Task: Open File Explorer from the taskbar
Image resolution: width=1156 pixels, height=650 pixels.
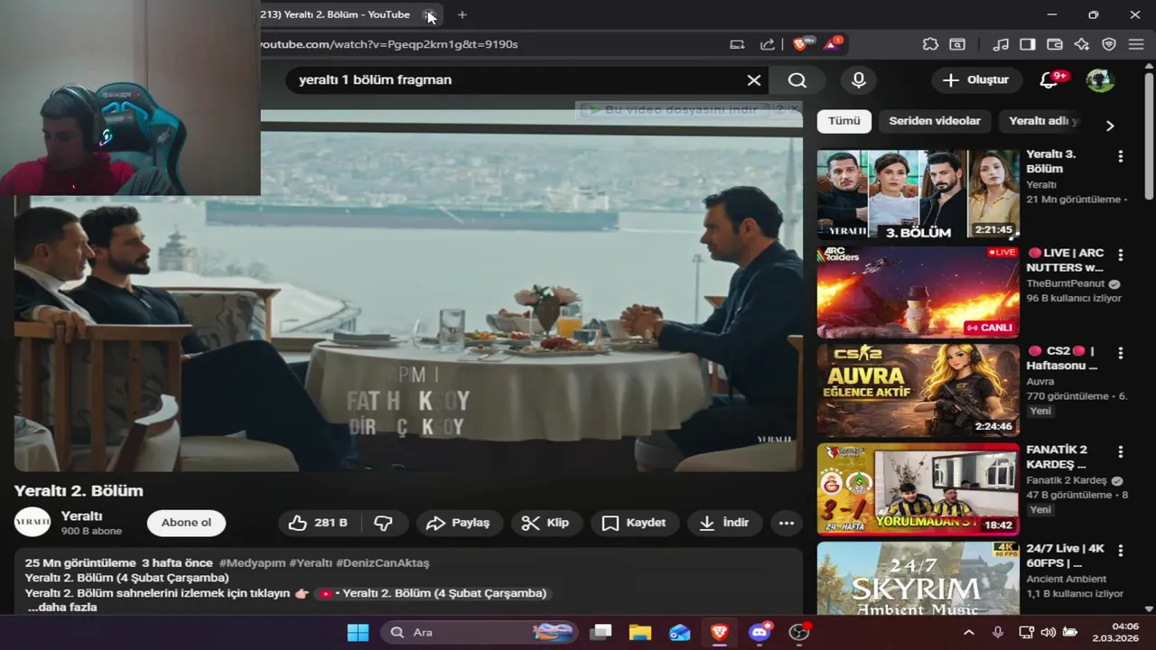Action: click(x=639, y=632)
